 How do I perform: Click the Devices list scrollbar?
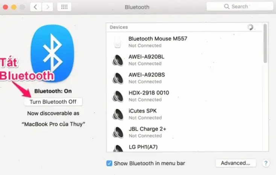coord(265,43)
